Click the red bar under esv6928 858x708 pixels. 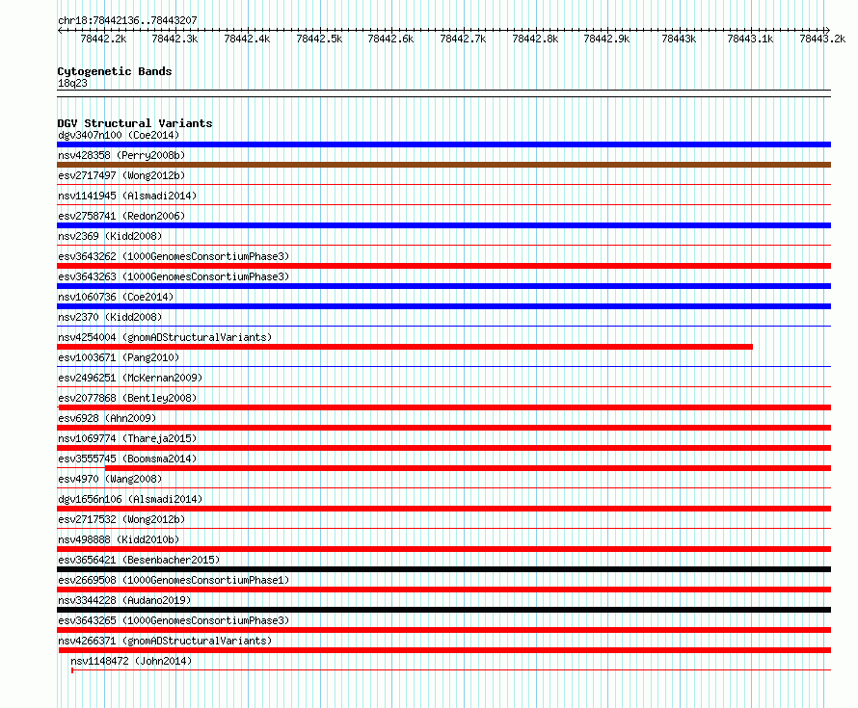(x=443, y=428)
